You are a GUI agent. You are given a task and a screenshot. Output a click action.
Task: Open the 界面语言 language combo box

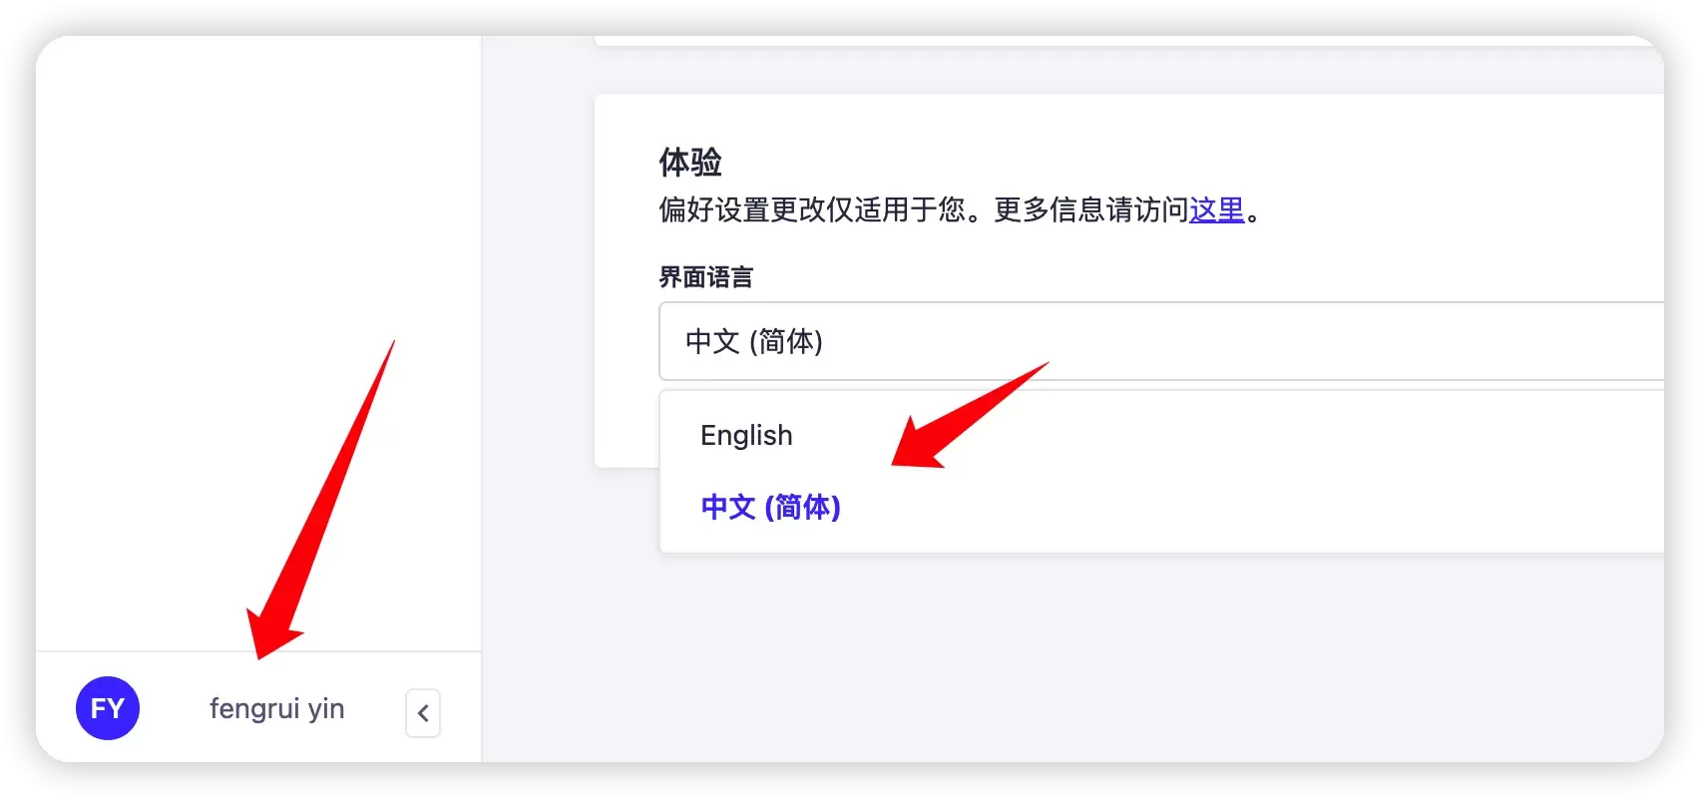1157,341
